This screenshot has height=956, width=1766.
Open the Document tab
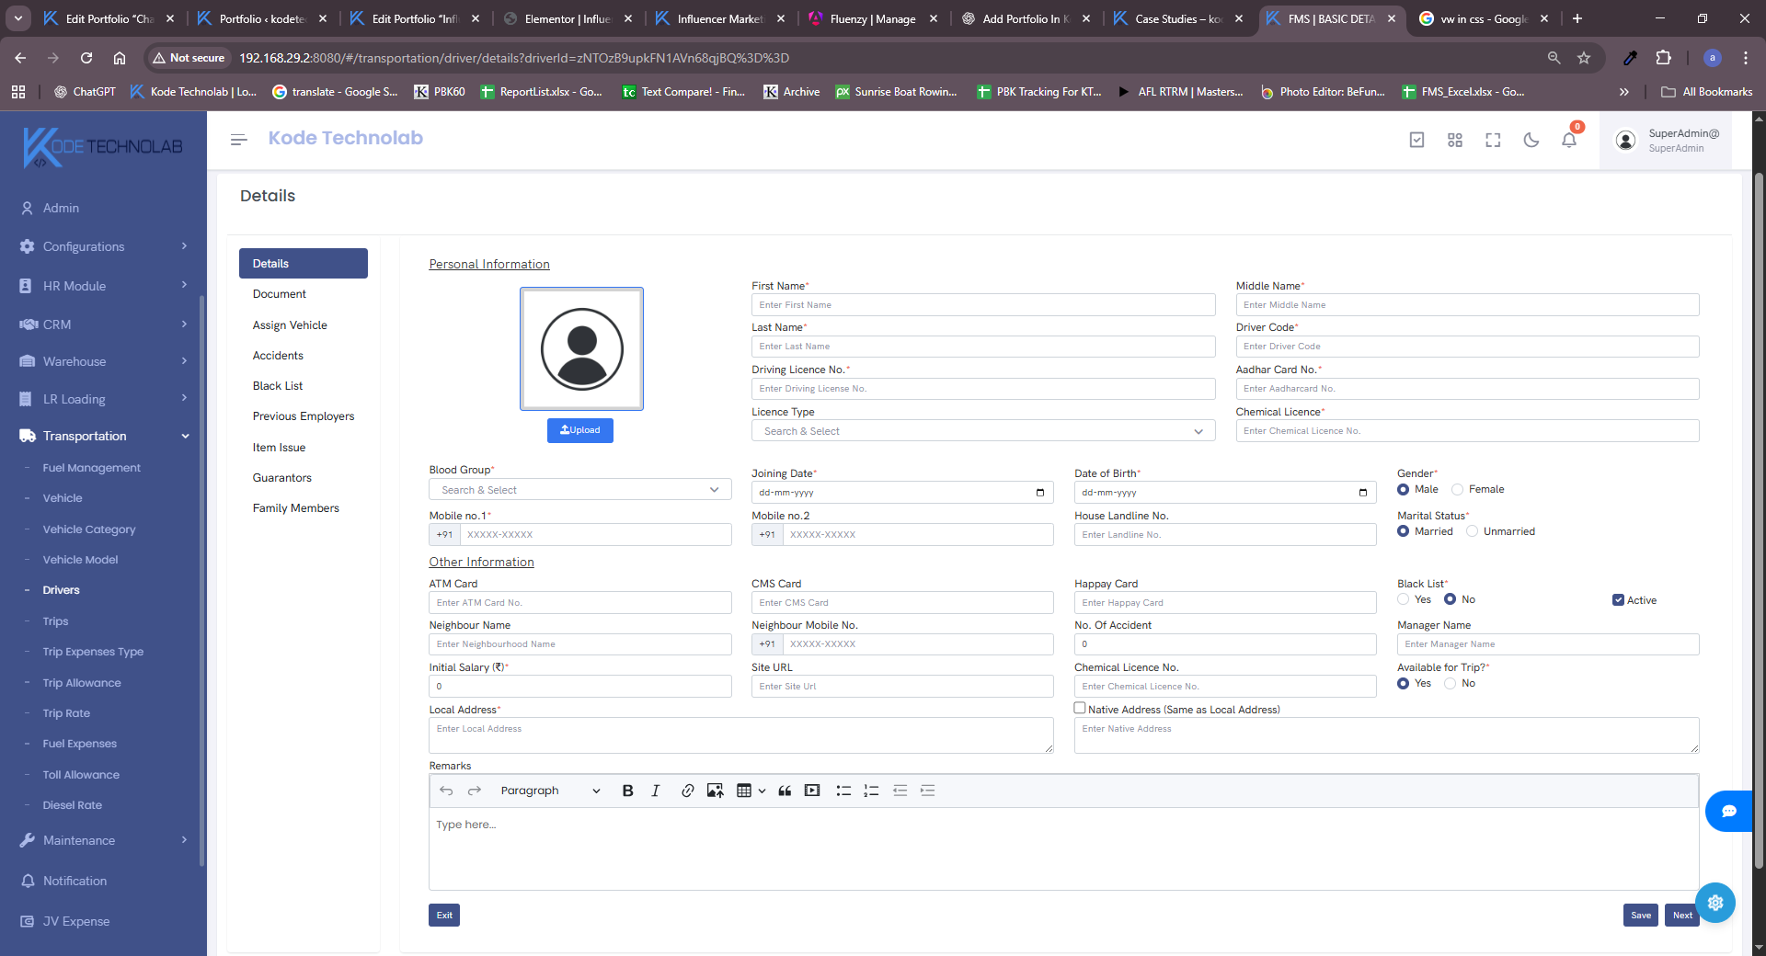click(x=280, y=294)
